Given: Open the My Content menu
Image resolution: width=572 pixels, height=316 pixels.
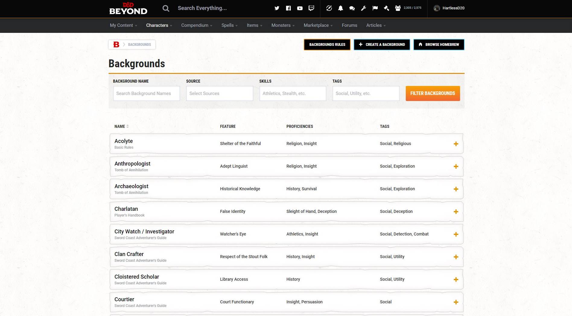Looking at the screenshot, I should coord(123,25).
